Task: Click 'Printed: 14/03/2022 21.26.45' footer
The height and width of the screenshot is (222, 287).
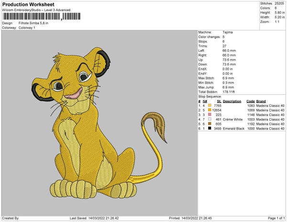Action: [x=190, y=218]
